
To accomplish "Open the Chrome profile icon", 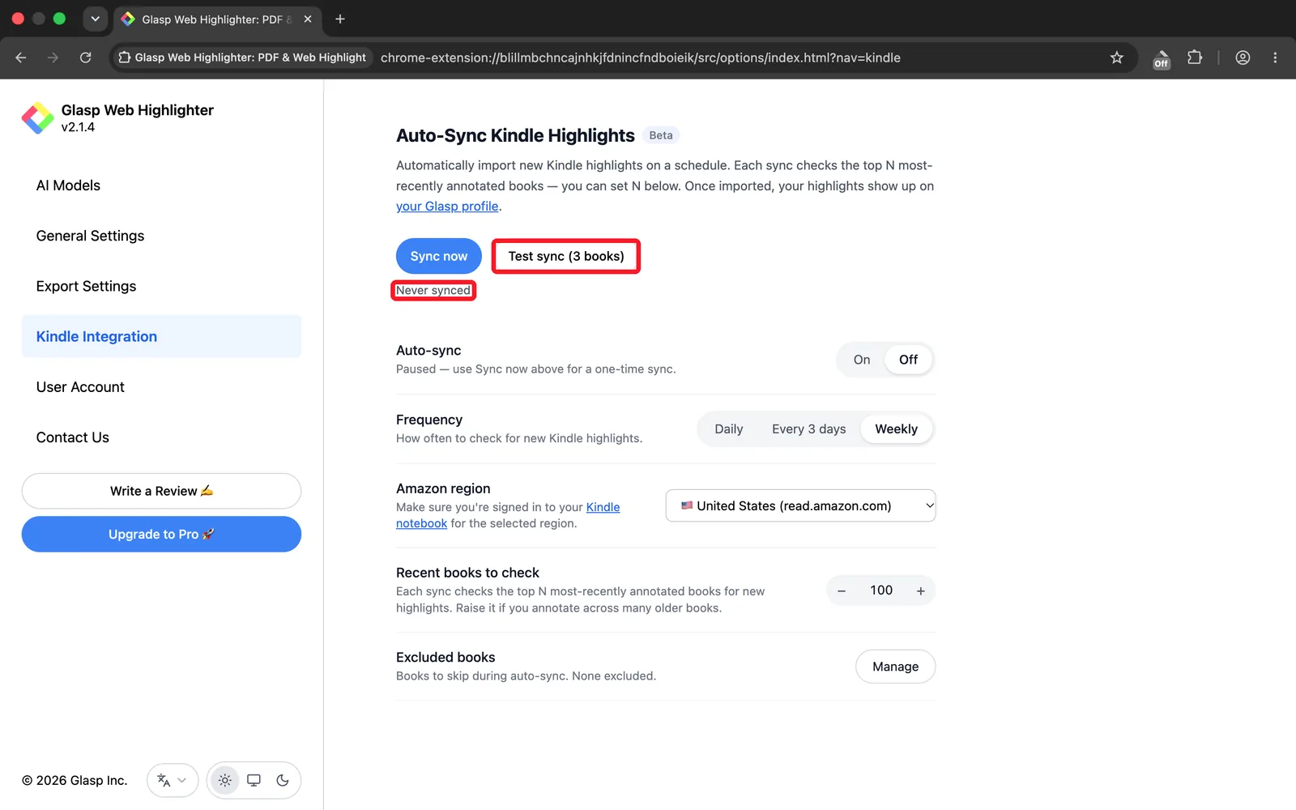I will (1243, 58).
